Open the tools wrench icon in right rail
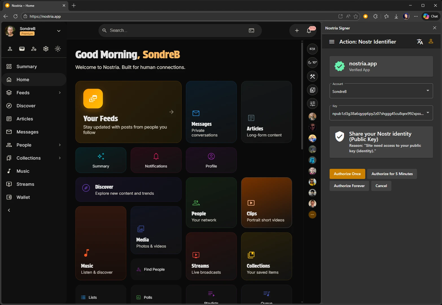 [312, 76]
